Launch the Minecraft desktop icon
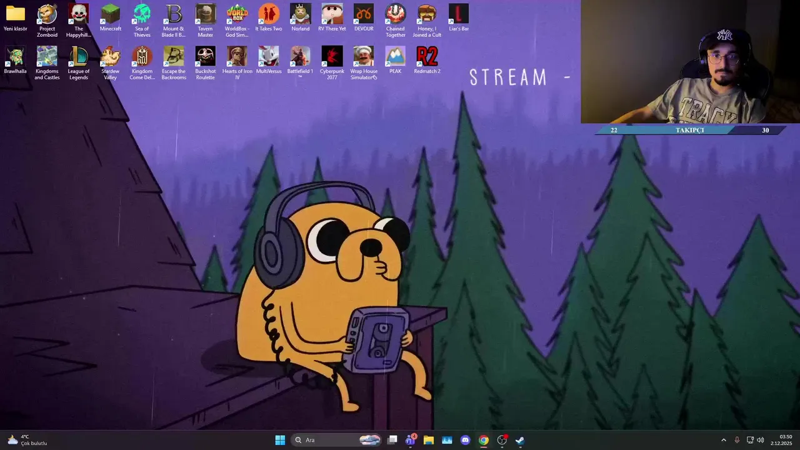 click(x=111, y=18)
